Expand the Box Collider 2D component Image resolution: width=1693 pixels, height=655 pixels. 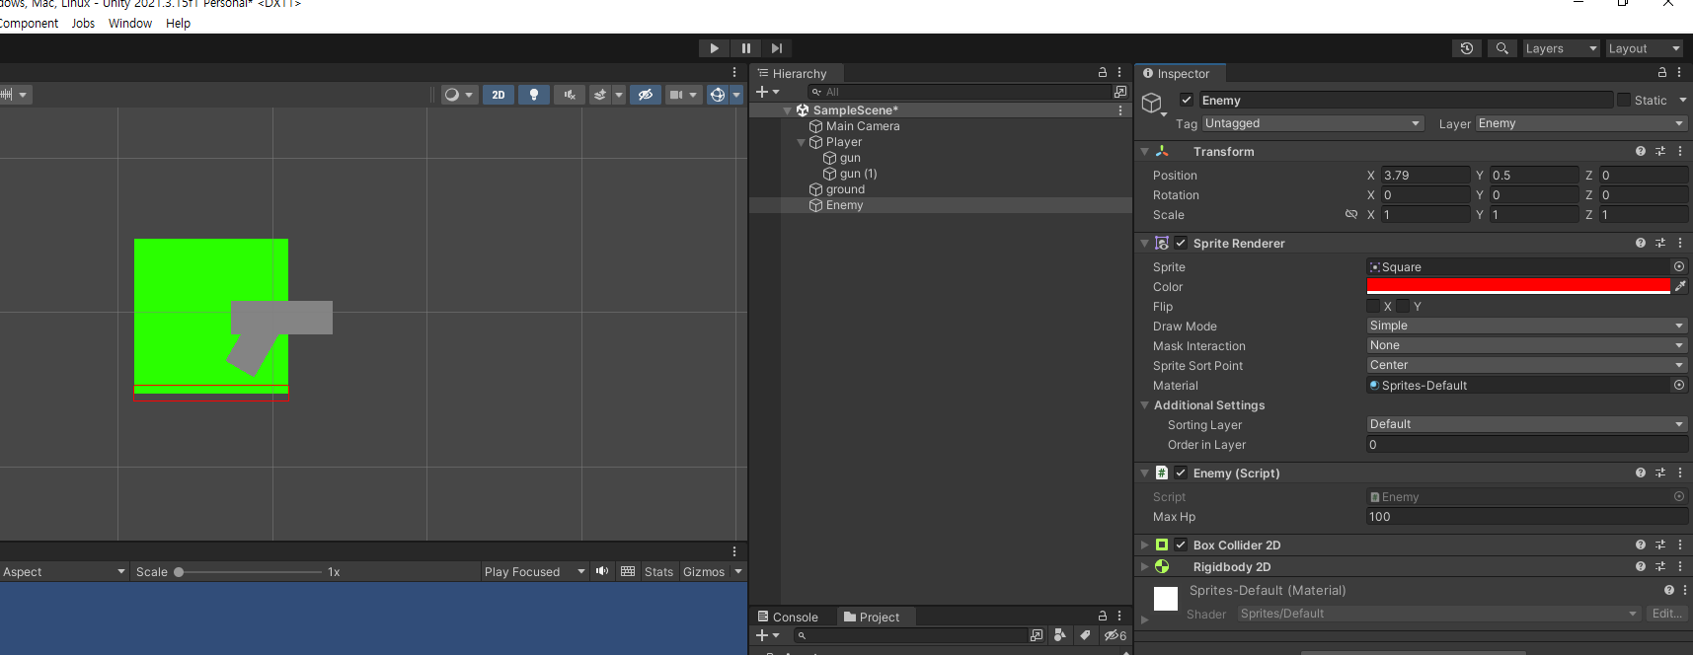pyautogui.click(x=1145, y=545)
